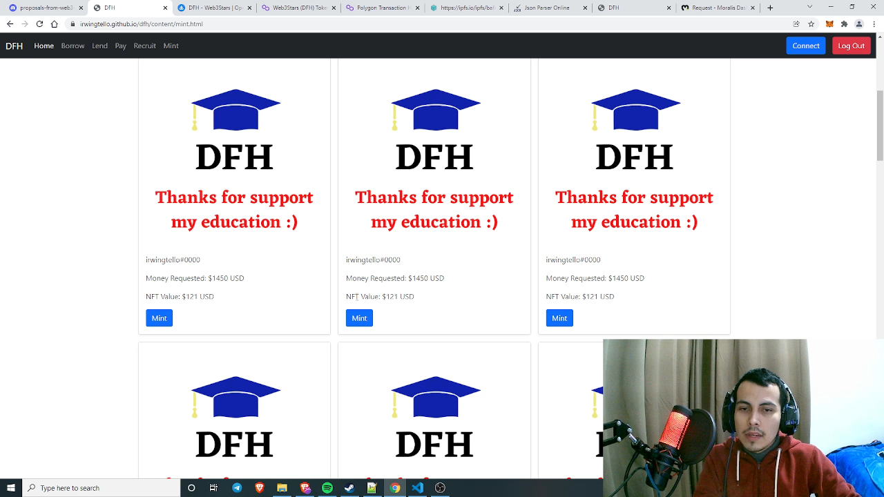Switch to Request - Moralis tab
This screenshot has height=497, width=884.
click(719, 8)
